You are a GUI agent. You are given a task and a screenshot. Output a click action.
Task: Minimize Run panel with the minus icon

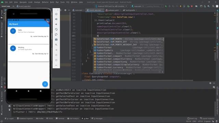click(214, 83)
